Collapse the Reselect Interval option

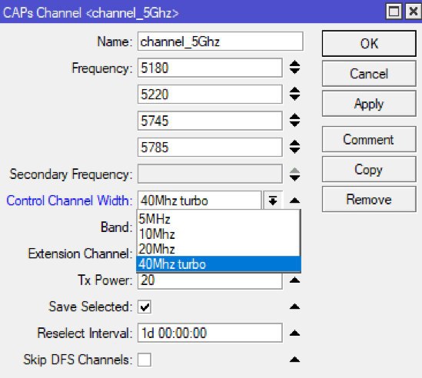click(x=294, y=333)
